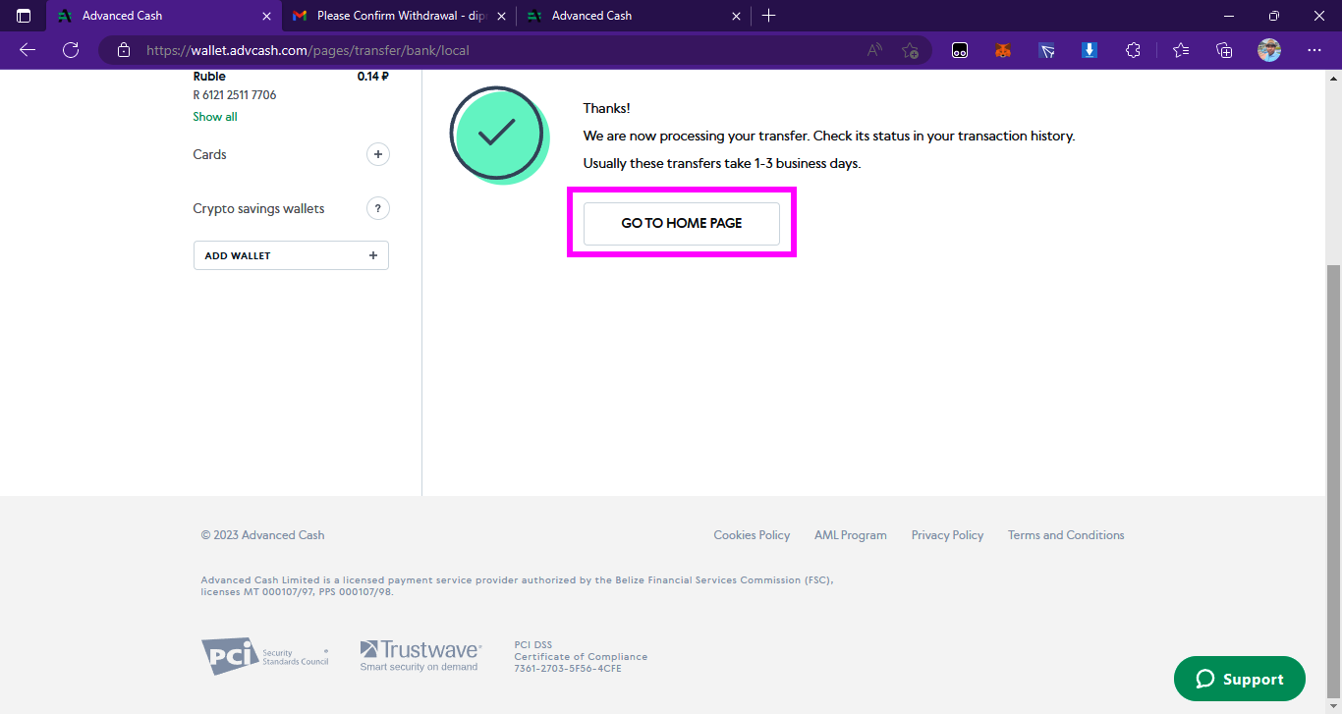
Task: Switch to the Please Confirm Withdrawal Gmail tab
Action: [x=399, y=16]
